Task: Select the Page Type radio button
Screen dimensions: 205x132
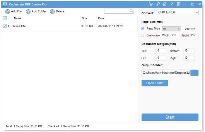Action: click(143, 29)
